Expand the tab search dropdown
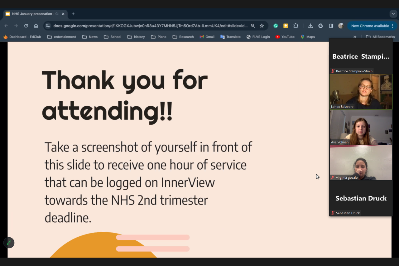 pos(393,14)
